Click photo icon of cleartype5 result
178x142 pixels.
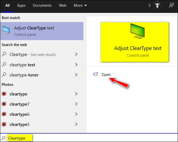coord(4,124)
